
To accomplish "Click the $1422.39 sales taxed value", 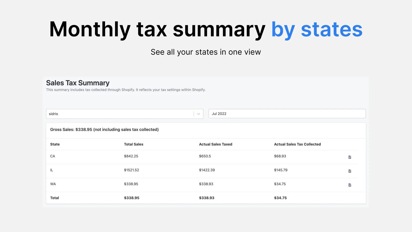I will (x=207, y=170).
